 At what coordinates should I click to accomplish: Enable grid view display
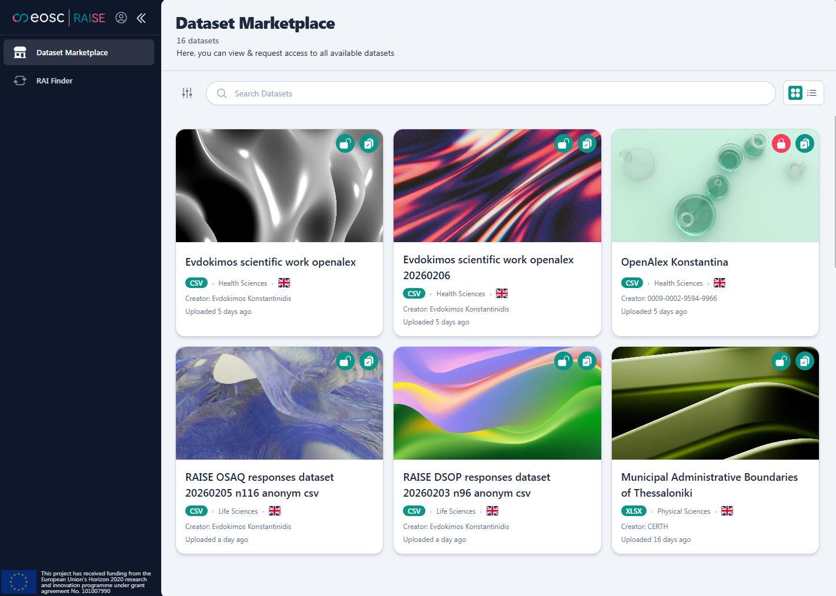point(795,92)
